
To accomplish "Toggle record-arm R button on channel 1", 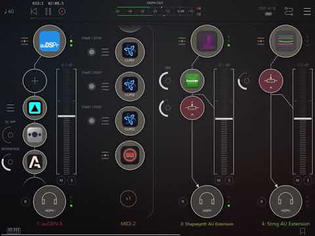I will [26, 202].
